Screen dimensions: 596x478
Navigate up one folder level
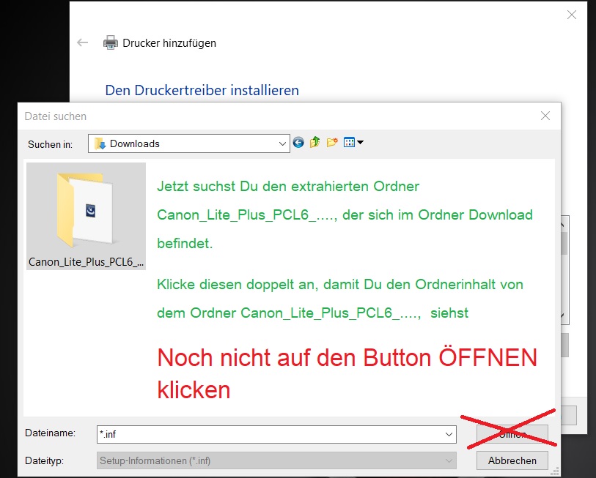314,143
